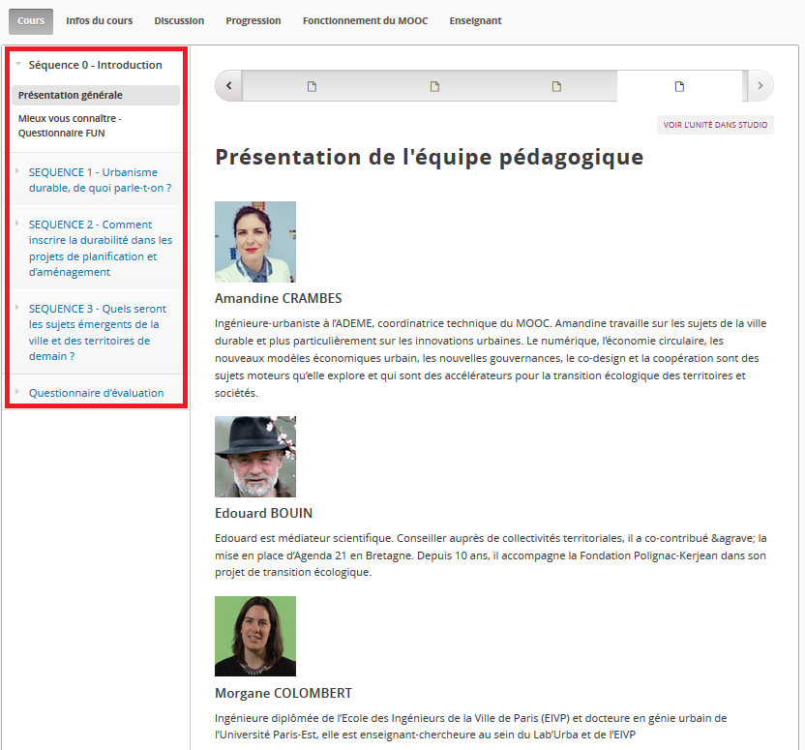This screenshot has width=805, height=750.
Task: Click the name Morgane COLOMBERT
Action: pos(283,693)
